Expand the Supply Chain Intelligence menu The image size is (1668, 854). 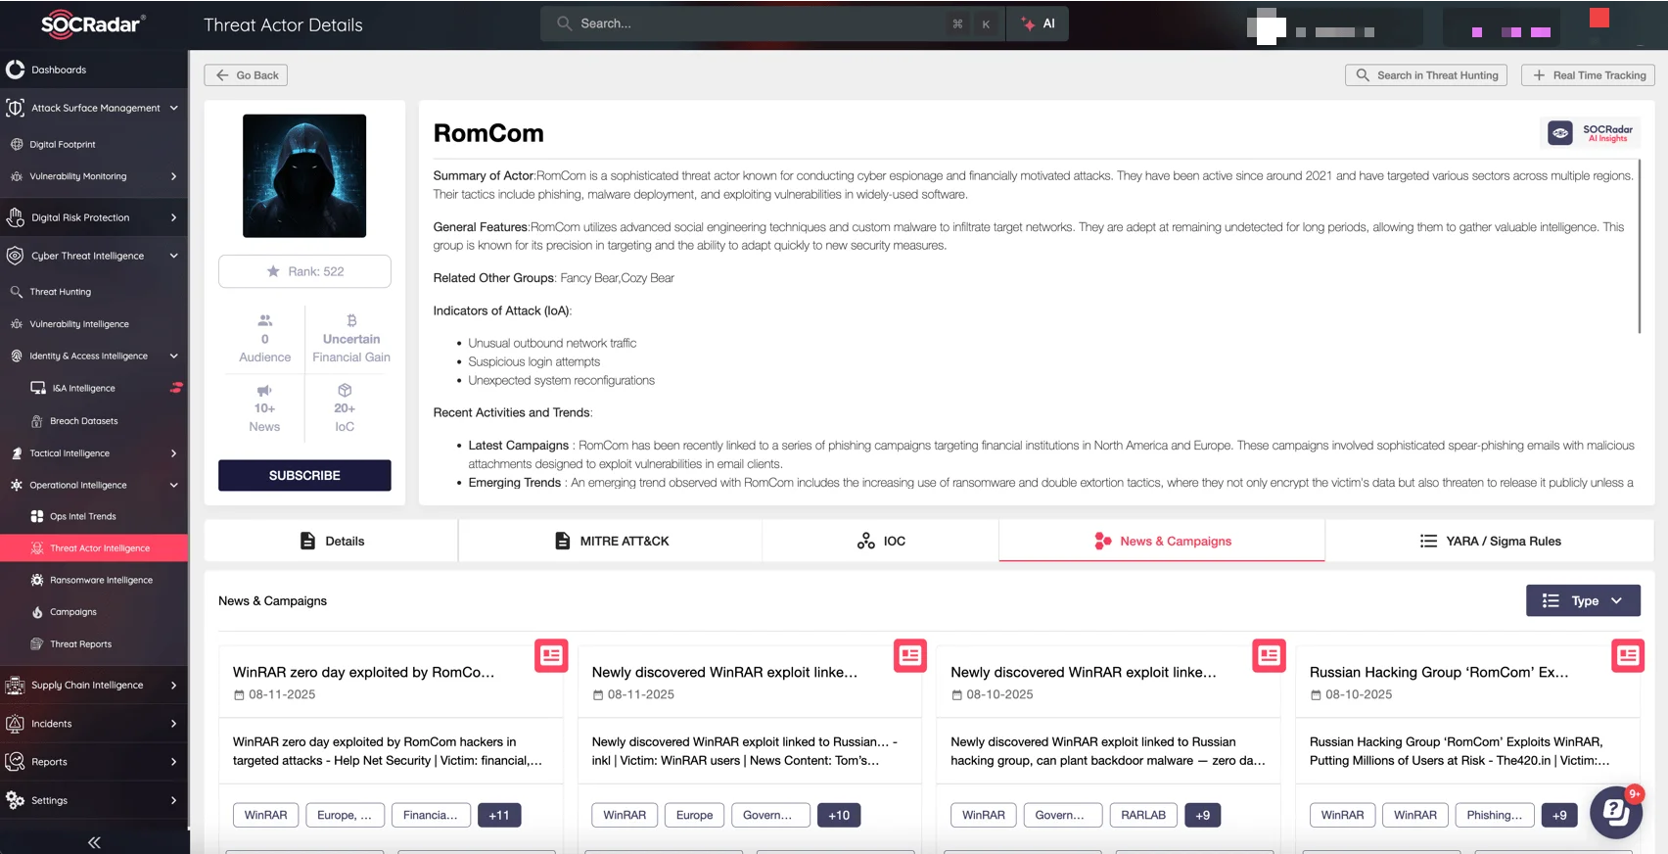173,686
